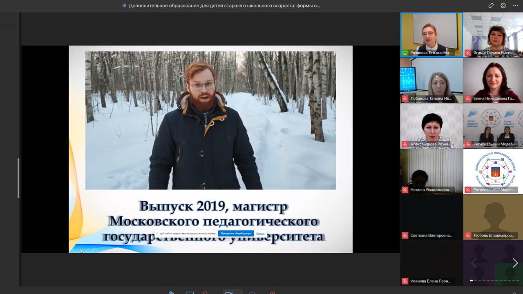Click the muted mic icon for Александрова Рузия
This screenshot has height=294, width=523.
405,144
